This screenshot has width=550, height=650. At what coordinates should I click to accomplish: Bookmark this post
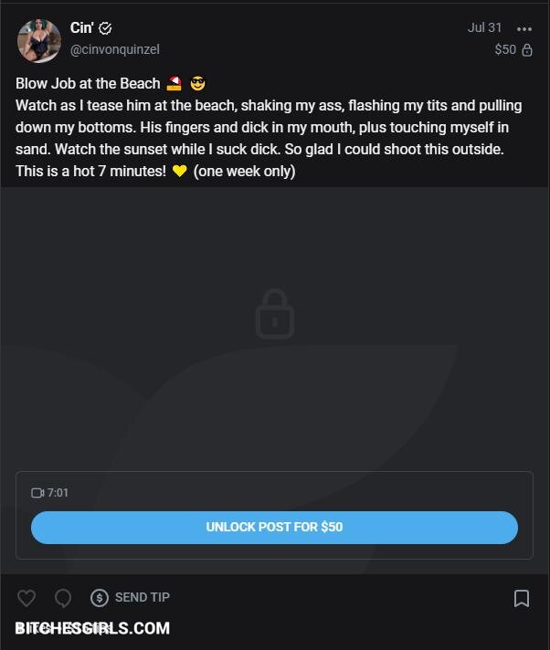click(522, 598)
